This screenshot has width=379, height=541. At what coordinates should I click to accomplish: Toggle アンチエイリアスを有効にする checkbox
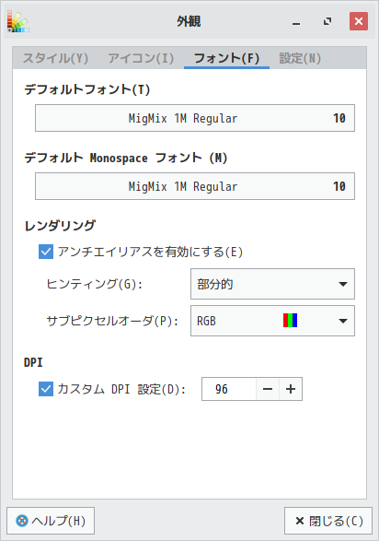tap(46, 252)
